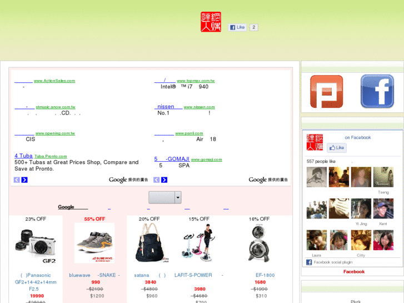
Task: Open the www.ActionSales.com ad link
Action: (x=54, y=81)
